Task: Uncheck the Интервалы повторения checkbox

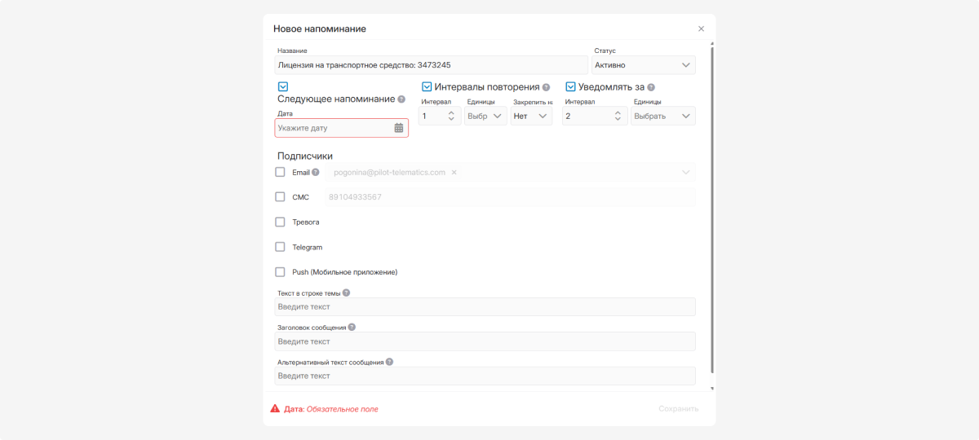Action: click(x=426, y=87)
